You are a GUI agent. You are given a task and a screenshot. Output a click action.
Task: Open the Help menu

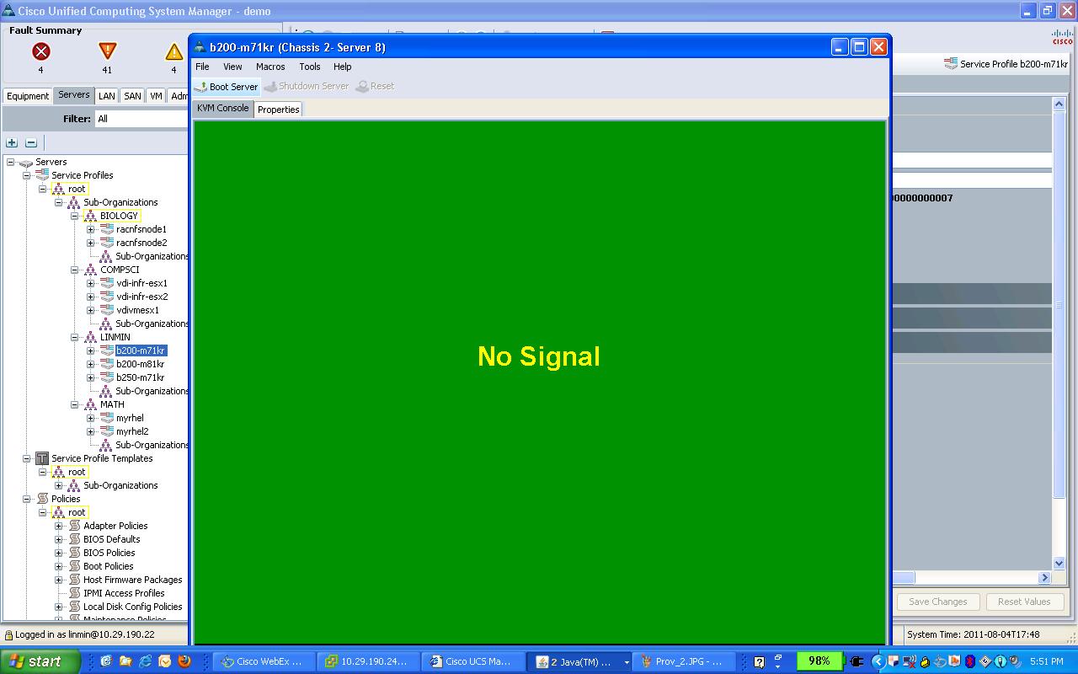342,67
